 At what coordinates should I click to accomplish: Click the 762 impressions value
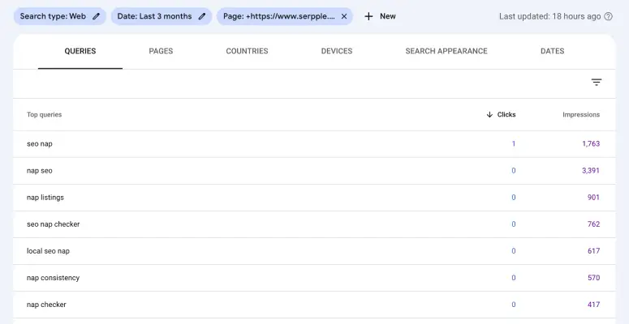coord(593,224)
